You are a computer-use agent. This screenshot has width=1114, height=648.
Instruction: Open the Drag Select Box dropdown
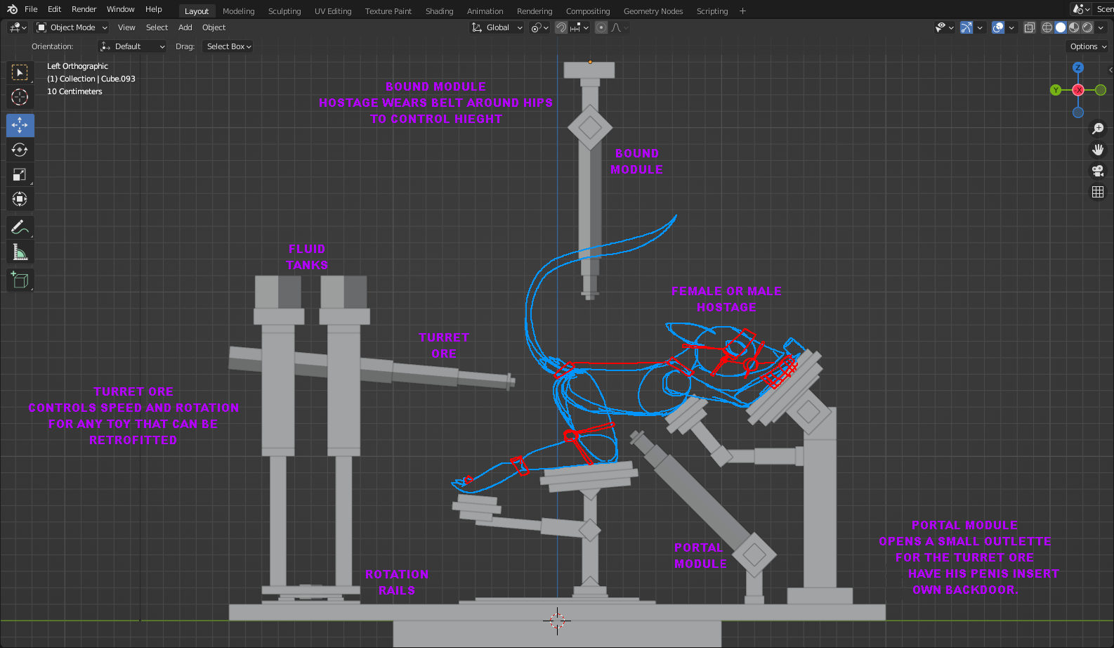pyautogui.click(x=228, y=46)
